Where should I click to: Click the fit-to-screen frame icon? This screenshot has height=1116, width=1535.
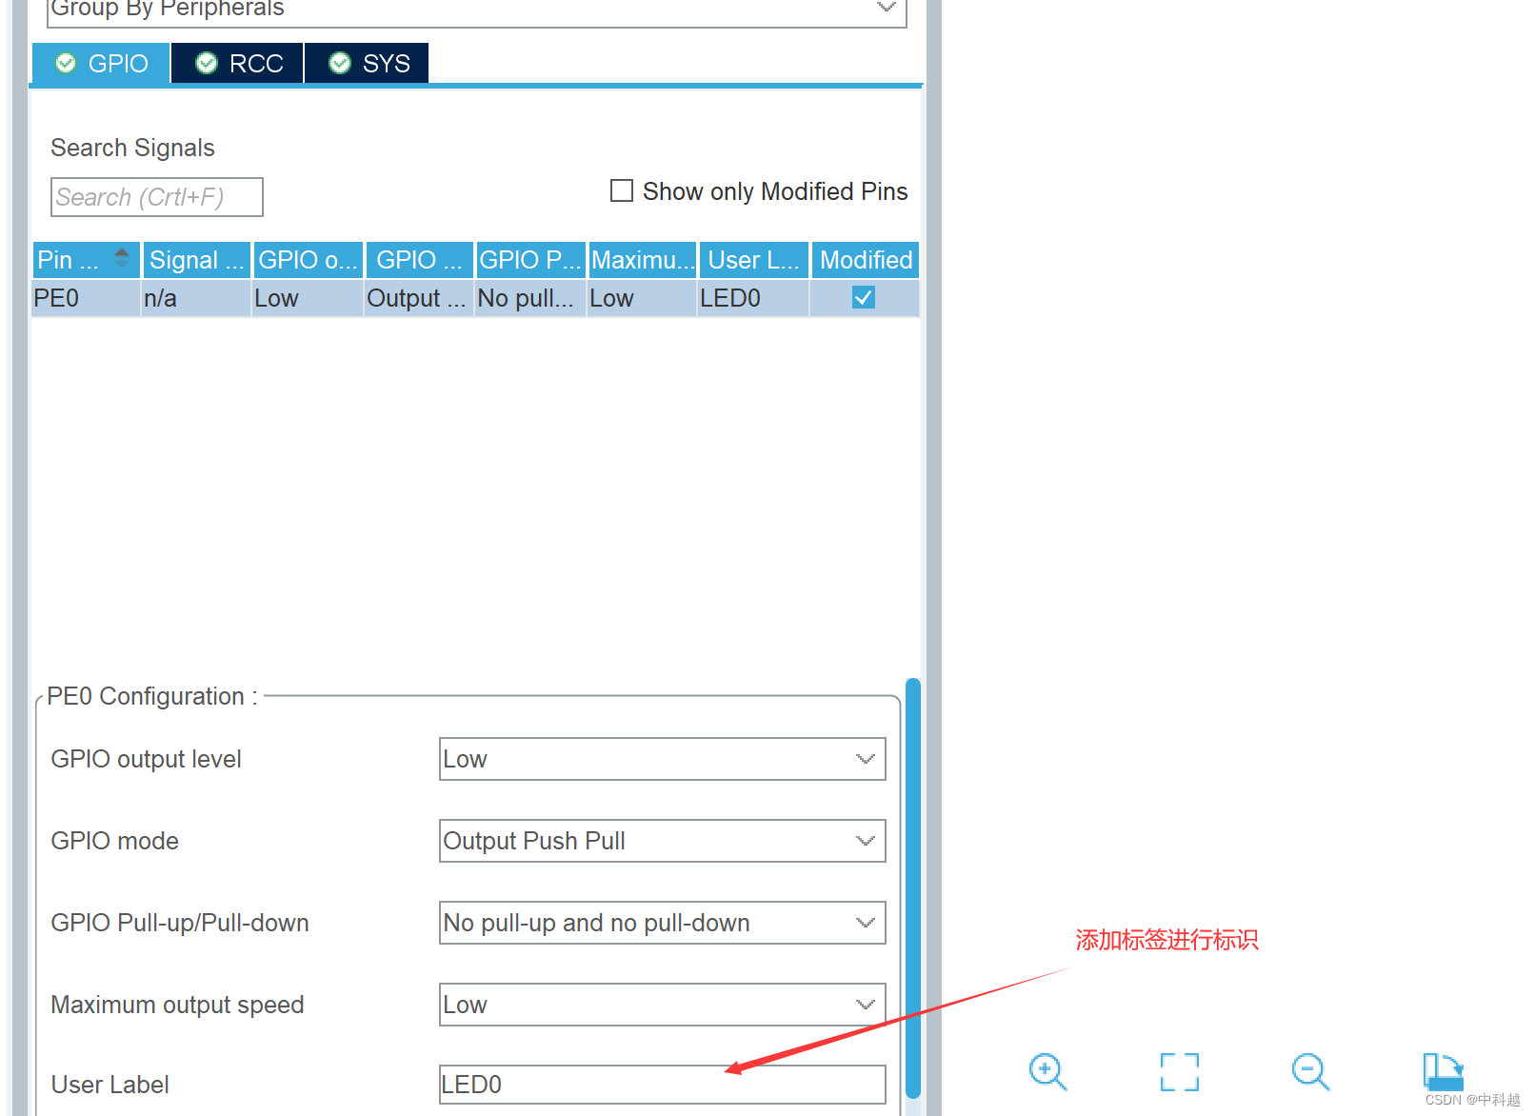click(x=1179, y=1071)
